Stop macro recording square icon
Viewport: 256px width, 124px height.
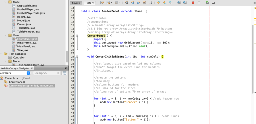tap(199, 3)
